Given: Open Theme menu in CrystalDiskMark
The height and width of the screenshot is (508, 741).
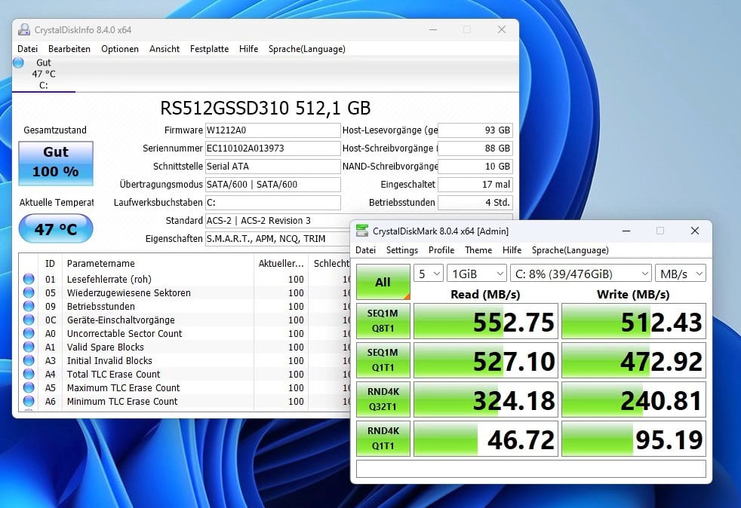Looking at the screenshot, I should coord(478,249).
